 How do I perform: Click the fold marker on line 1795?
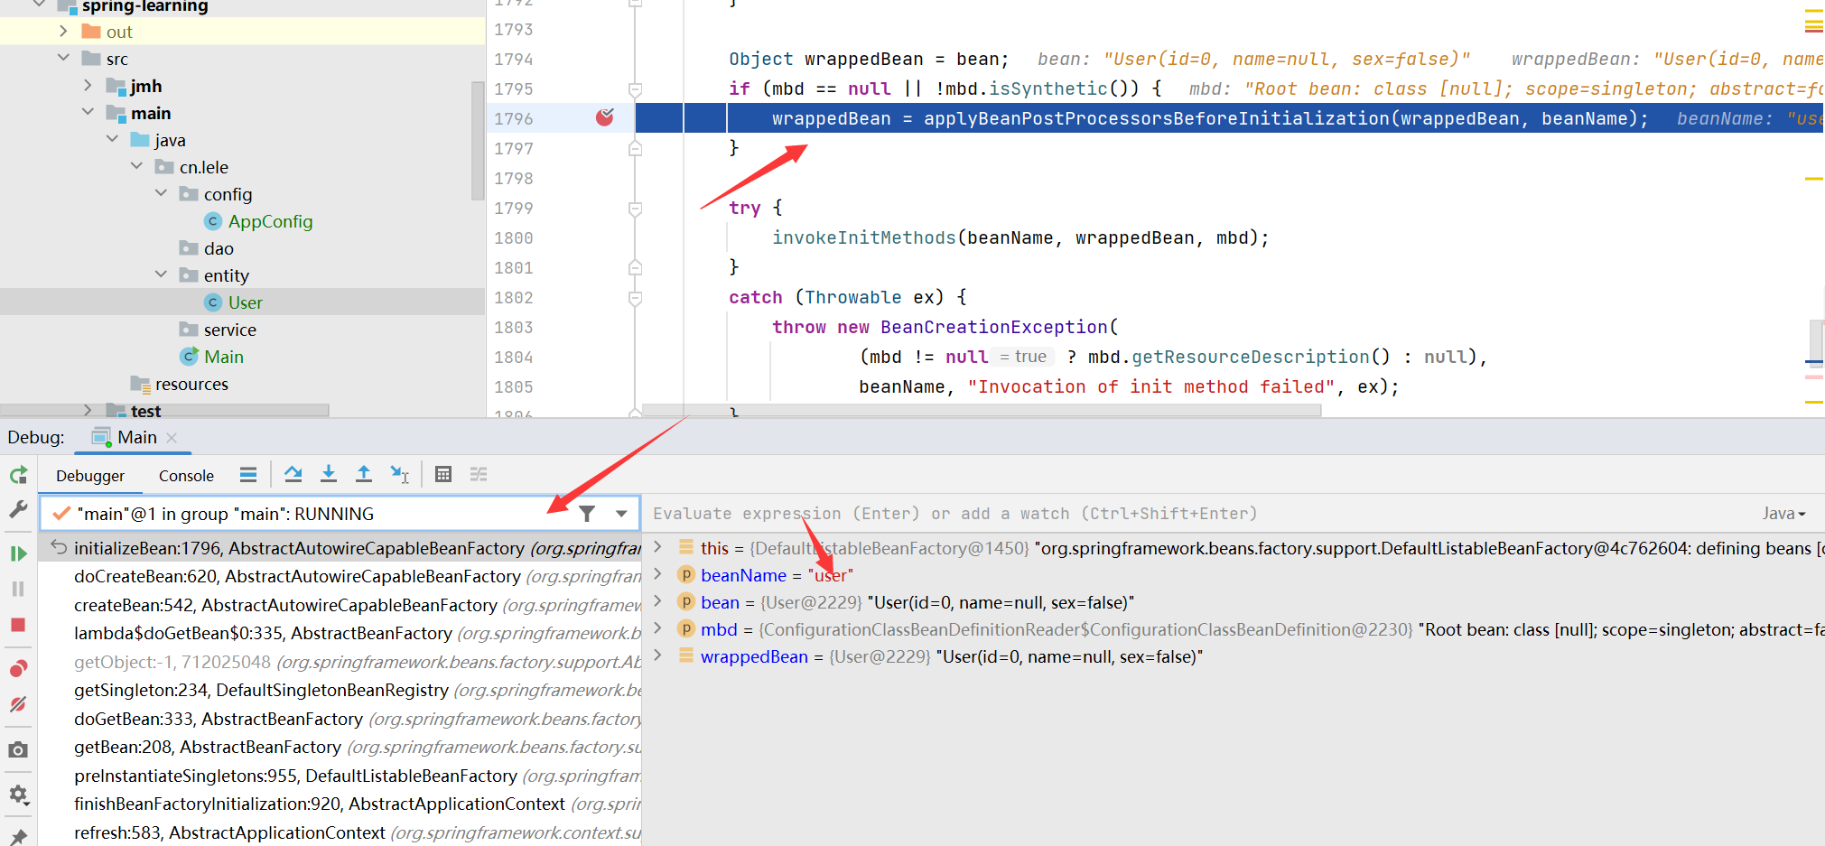635,88
